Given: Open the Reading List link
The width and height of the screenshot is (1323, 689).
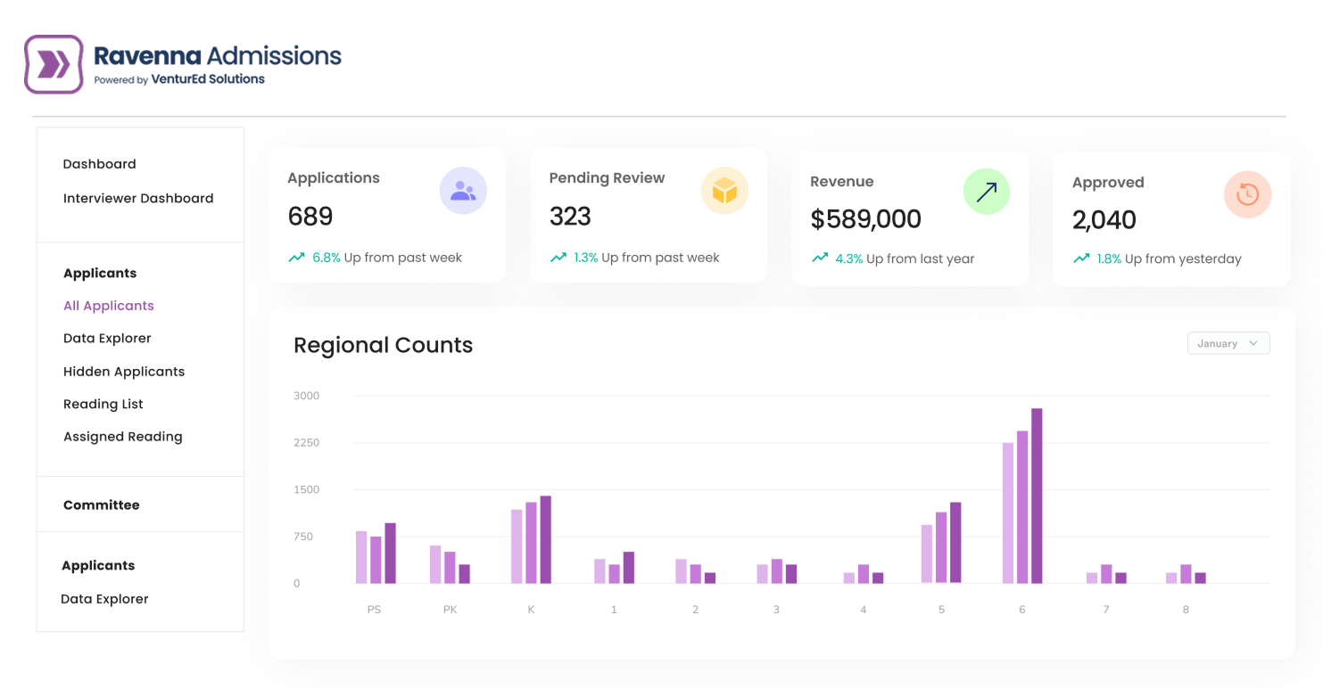Looking at the screenshot, I should [x=103, y=404].
